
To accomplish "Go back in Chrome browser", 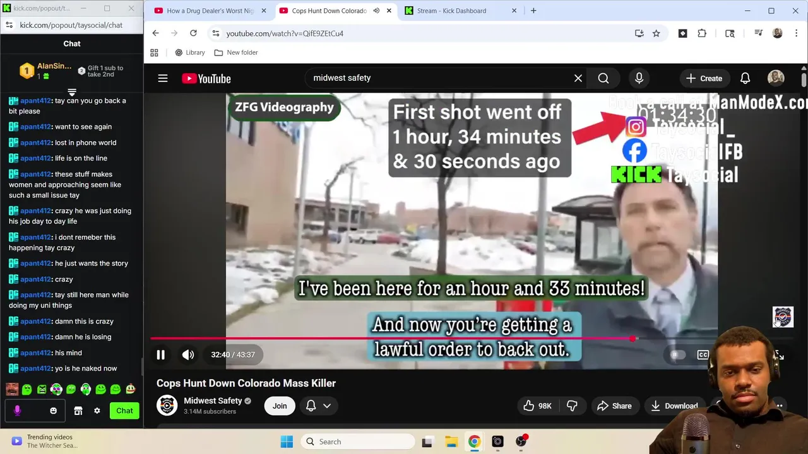I will click(155, 33).
